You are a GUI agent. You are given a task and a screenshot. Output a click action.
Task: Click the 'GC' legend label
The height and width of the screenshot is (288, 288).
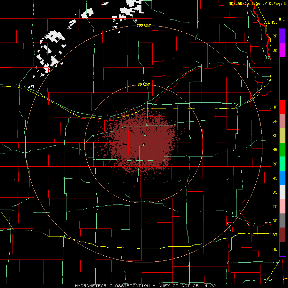pyautogui.click(x=275, y=221)
